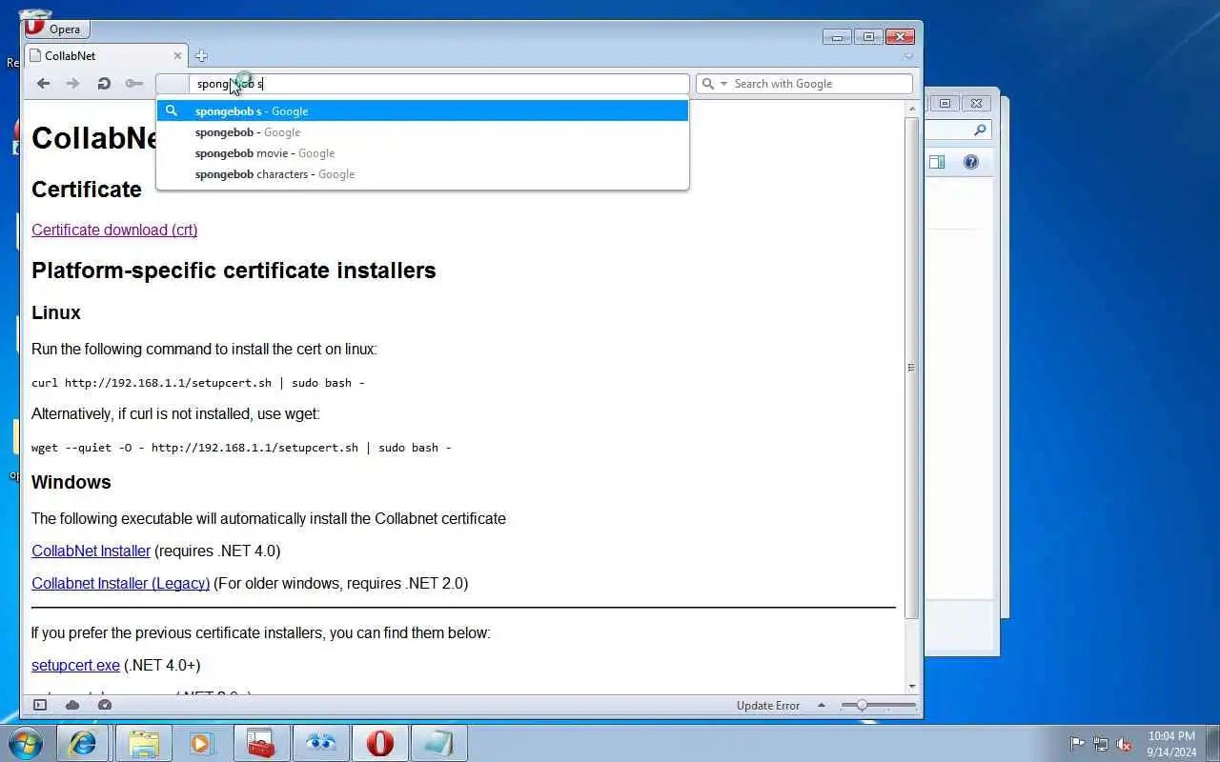Switch to Opera via taskbar icon
This screenshot has width=1220, height=762.
(379, 743)
